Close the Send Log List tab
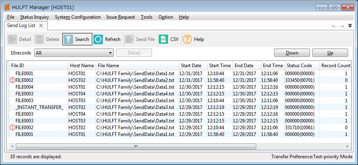 point(41,25)
